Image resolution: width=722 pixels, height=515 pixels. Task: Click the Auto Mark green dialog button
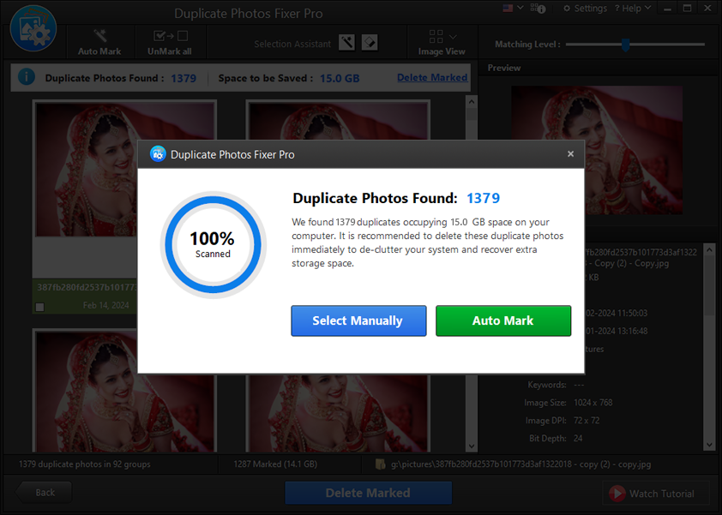[x=503, y=320]
